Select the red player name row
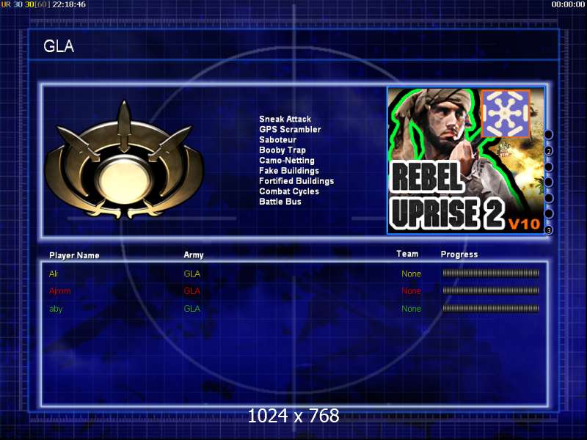The width and height of the screenshot is (587, 440). (60, 291)
